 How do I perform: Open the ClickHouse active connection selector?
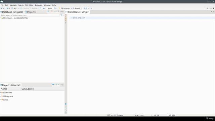(65, 8)
